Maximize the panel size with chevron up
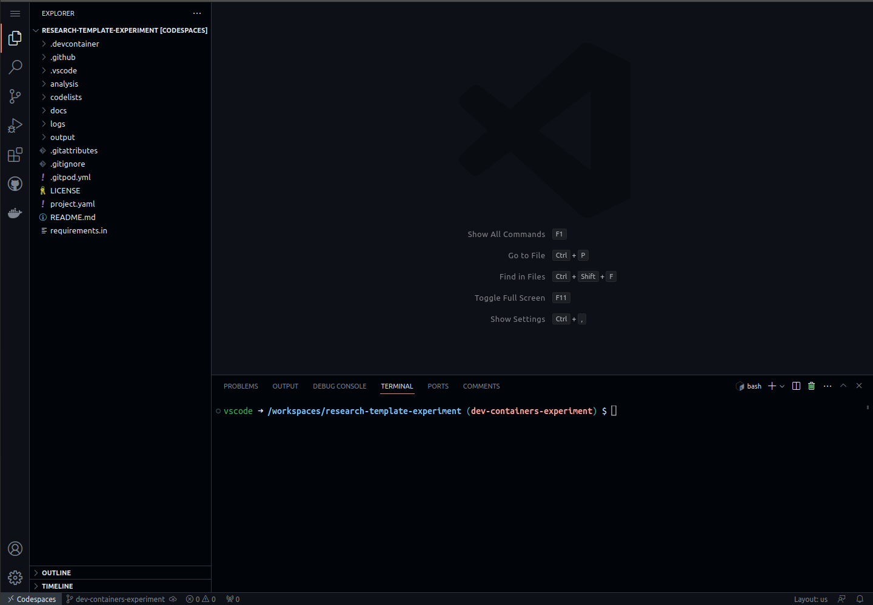The image size is (873, 605). tap(843, 386)
